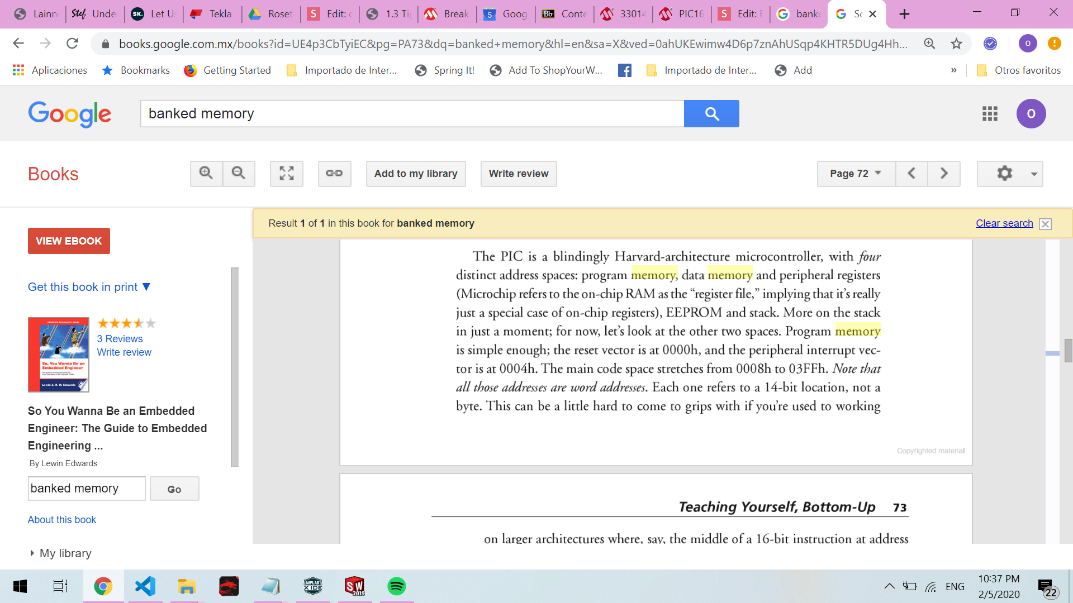Toggle fullscreen view icon
1073x603 pixels.
click(287, 174)
